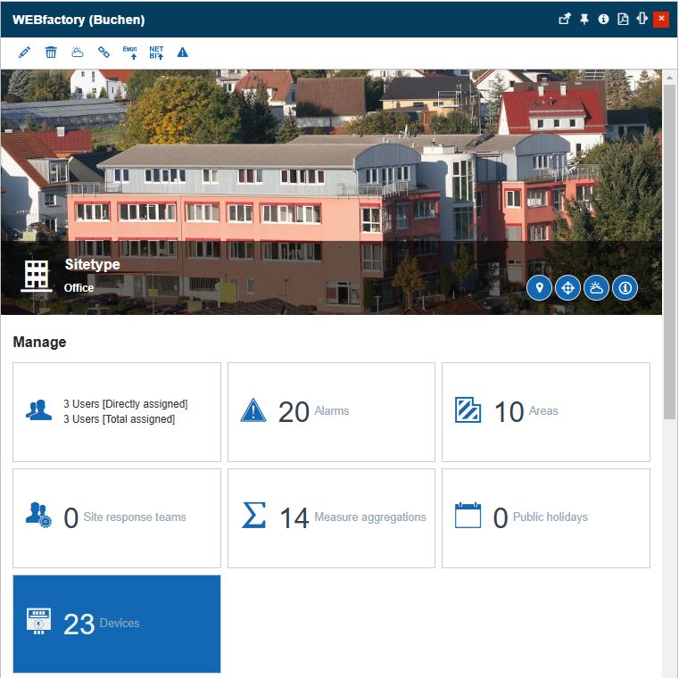The height and width of the screenshot is (678, 679).
Task: Export the panel as PDF
Action: pyautogui.click(x=623, y=19)
